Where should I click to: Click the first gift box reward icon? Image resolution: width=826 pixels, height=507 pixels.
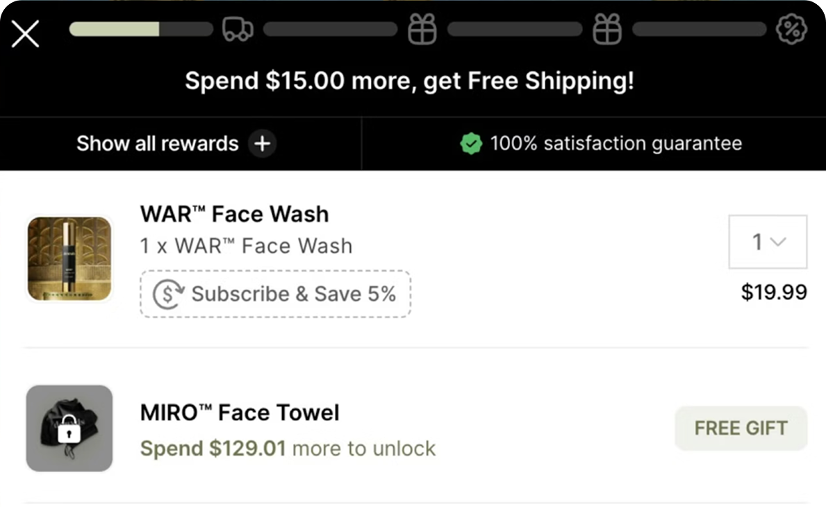click(x=422, y=29)
